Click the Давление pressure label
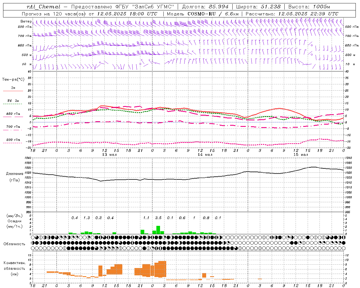This screenshot has width=360, height=288. coord(15,174)
